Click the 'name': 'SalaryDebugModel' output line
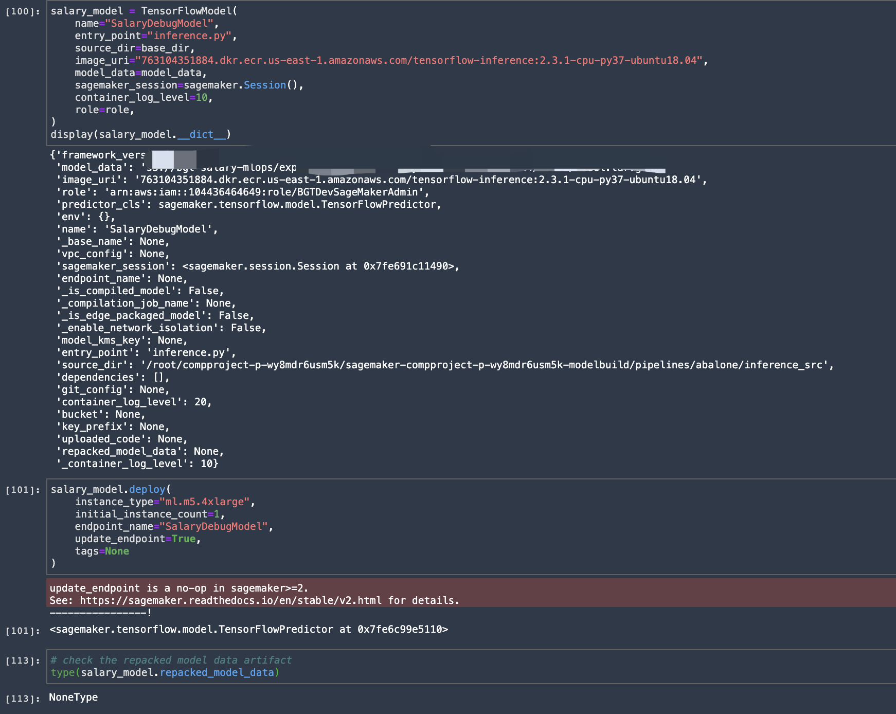Viewport: 896px width, 714px height. pyautogui.click(x=137, y=229)
